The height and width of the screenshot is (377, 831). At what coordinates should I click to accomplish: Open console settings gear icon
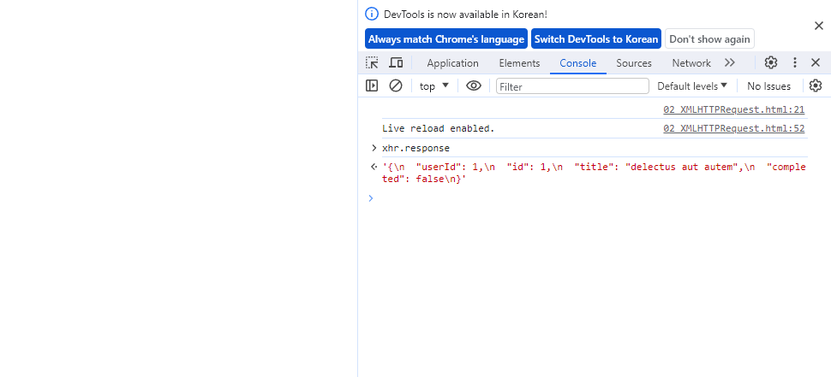pyautogui.click(x=816, y=85)
